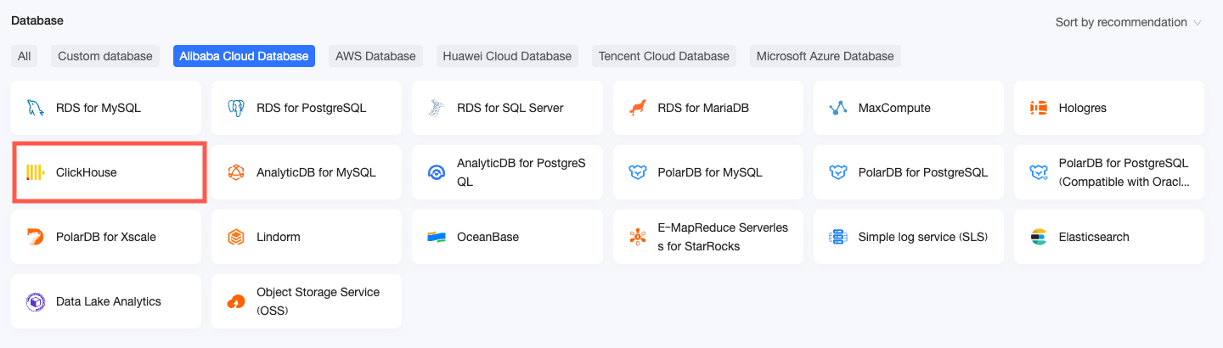Show the AWS Database tab
Viewport: 1223px width, 348px height.
pyautogui.click(x=375, y=56)
